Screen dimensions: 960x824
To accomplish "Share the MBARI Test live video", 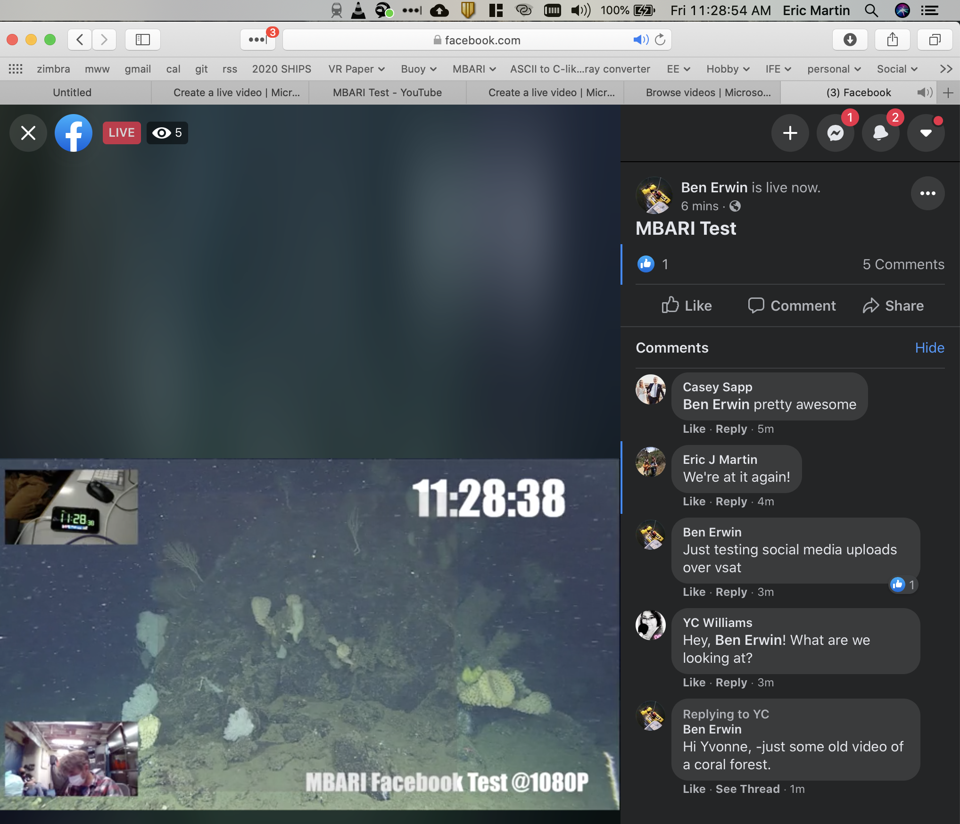I will (893, 305).
